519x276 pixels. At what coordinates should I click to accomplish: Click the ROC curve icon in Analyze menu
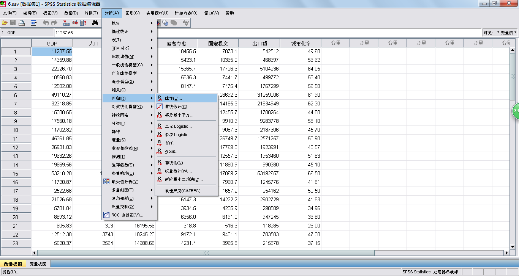[x=106, y=215]
